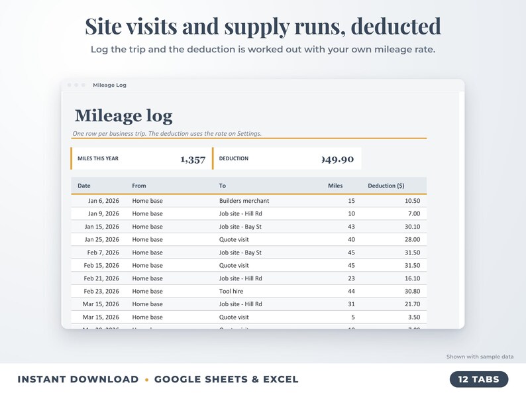526x395 pixels.
Task: Click the "Mileage Log" window title
Action: 109,85
